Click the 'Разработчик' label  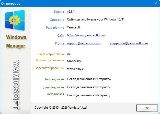pos(55,28)
